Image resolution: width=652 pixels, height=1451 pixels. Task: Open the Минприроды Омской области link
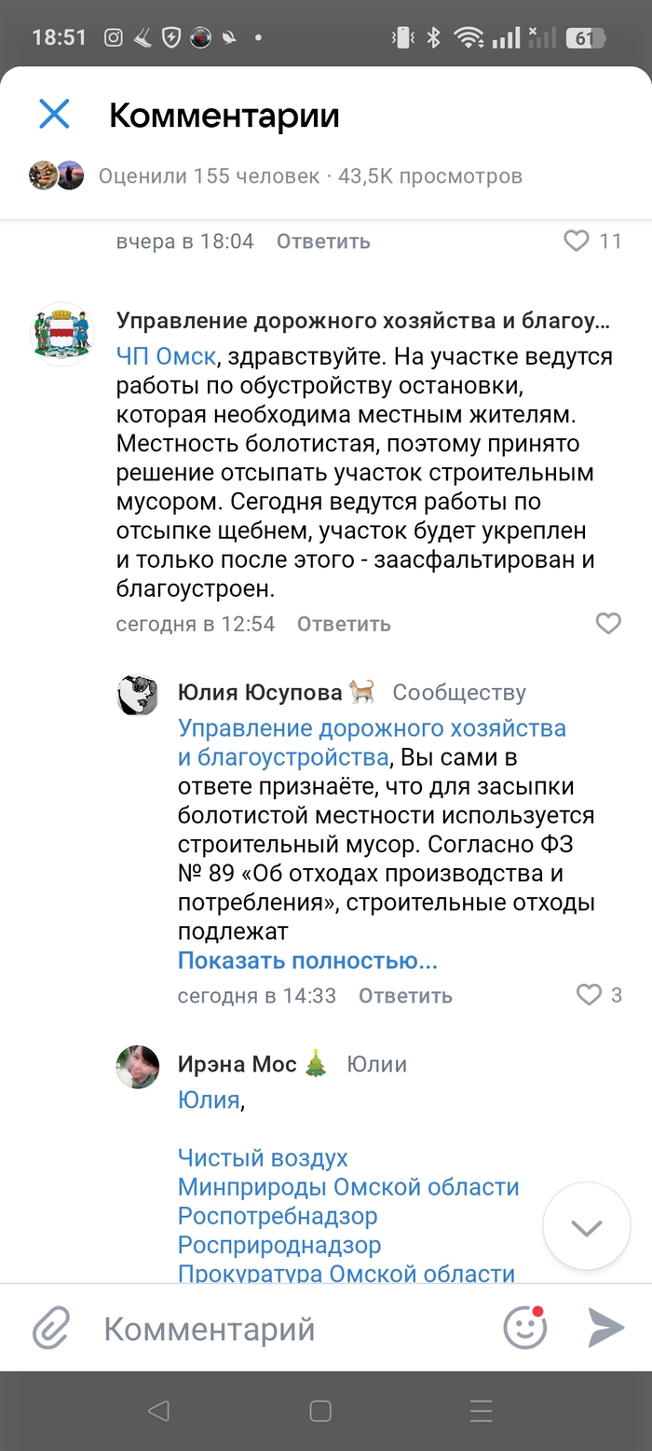click(x=348, y=1187)
